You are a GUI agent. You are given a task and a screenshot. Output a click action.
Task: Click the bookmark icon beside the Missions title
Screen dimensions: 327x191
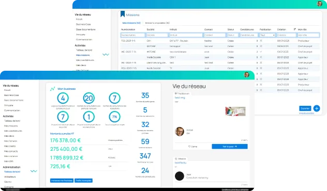(123, 14)
